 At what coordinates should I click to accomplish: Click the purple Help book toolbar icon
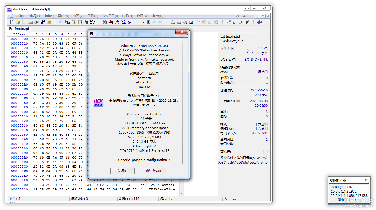pyautogui.click(x=260, y=22)
